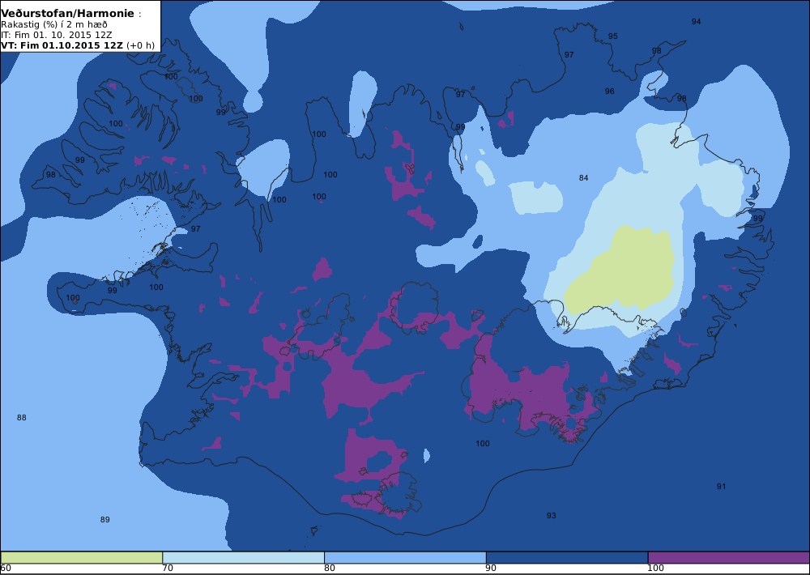Screen dimensions: 810x575
Task: Click the legend scale label '60'
Action: [x=6, y=569]
